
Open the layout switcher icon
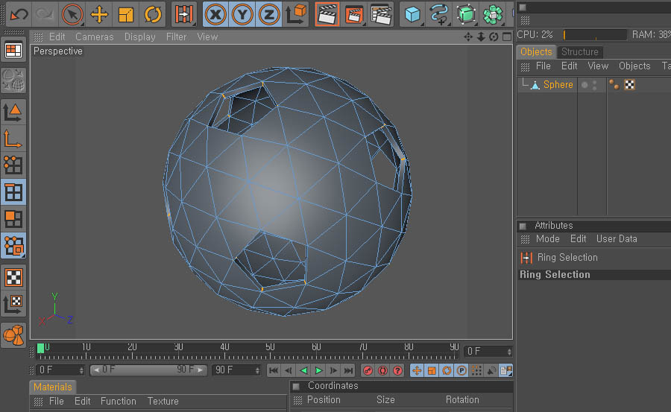click(x=13, y=51)
